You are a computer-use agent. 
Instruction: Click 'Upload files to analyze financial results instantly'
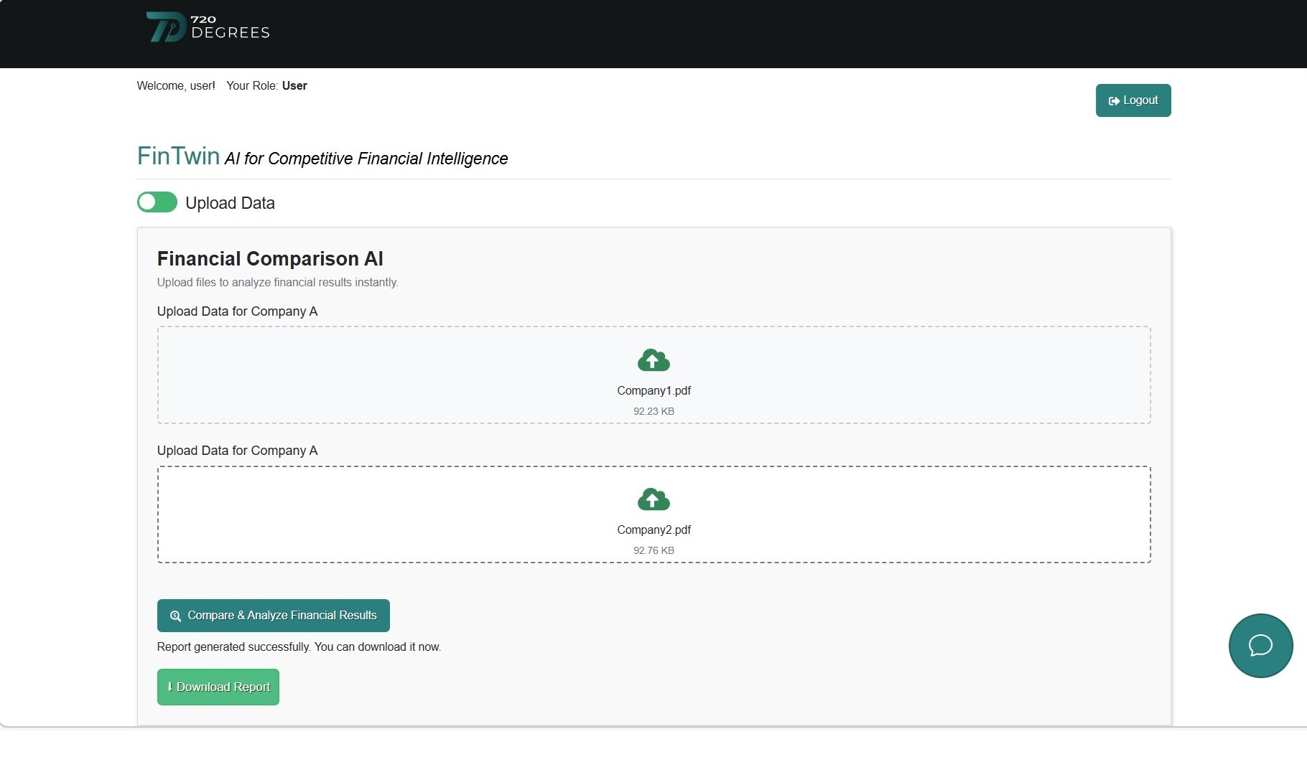pyautogui.click(x=277, y=283)
